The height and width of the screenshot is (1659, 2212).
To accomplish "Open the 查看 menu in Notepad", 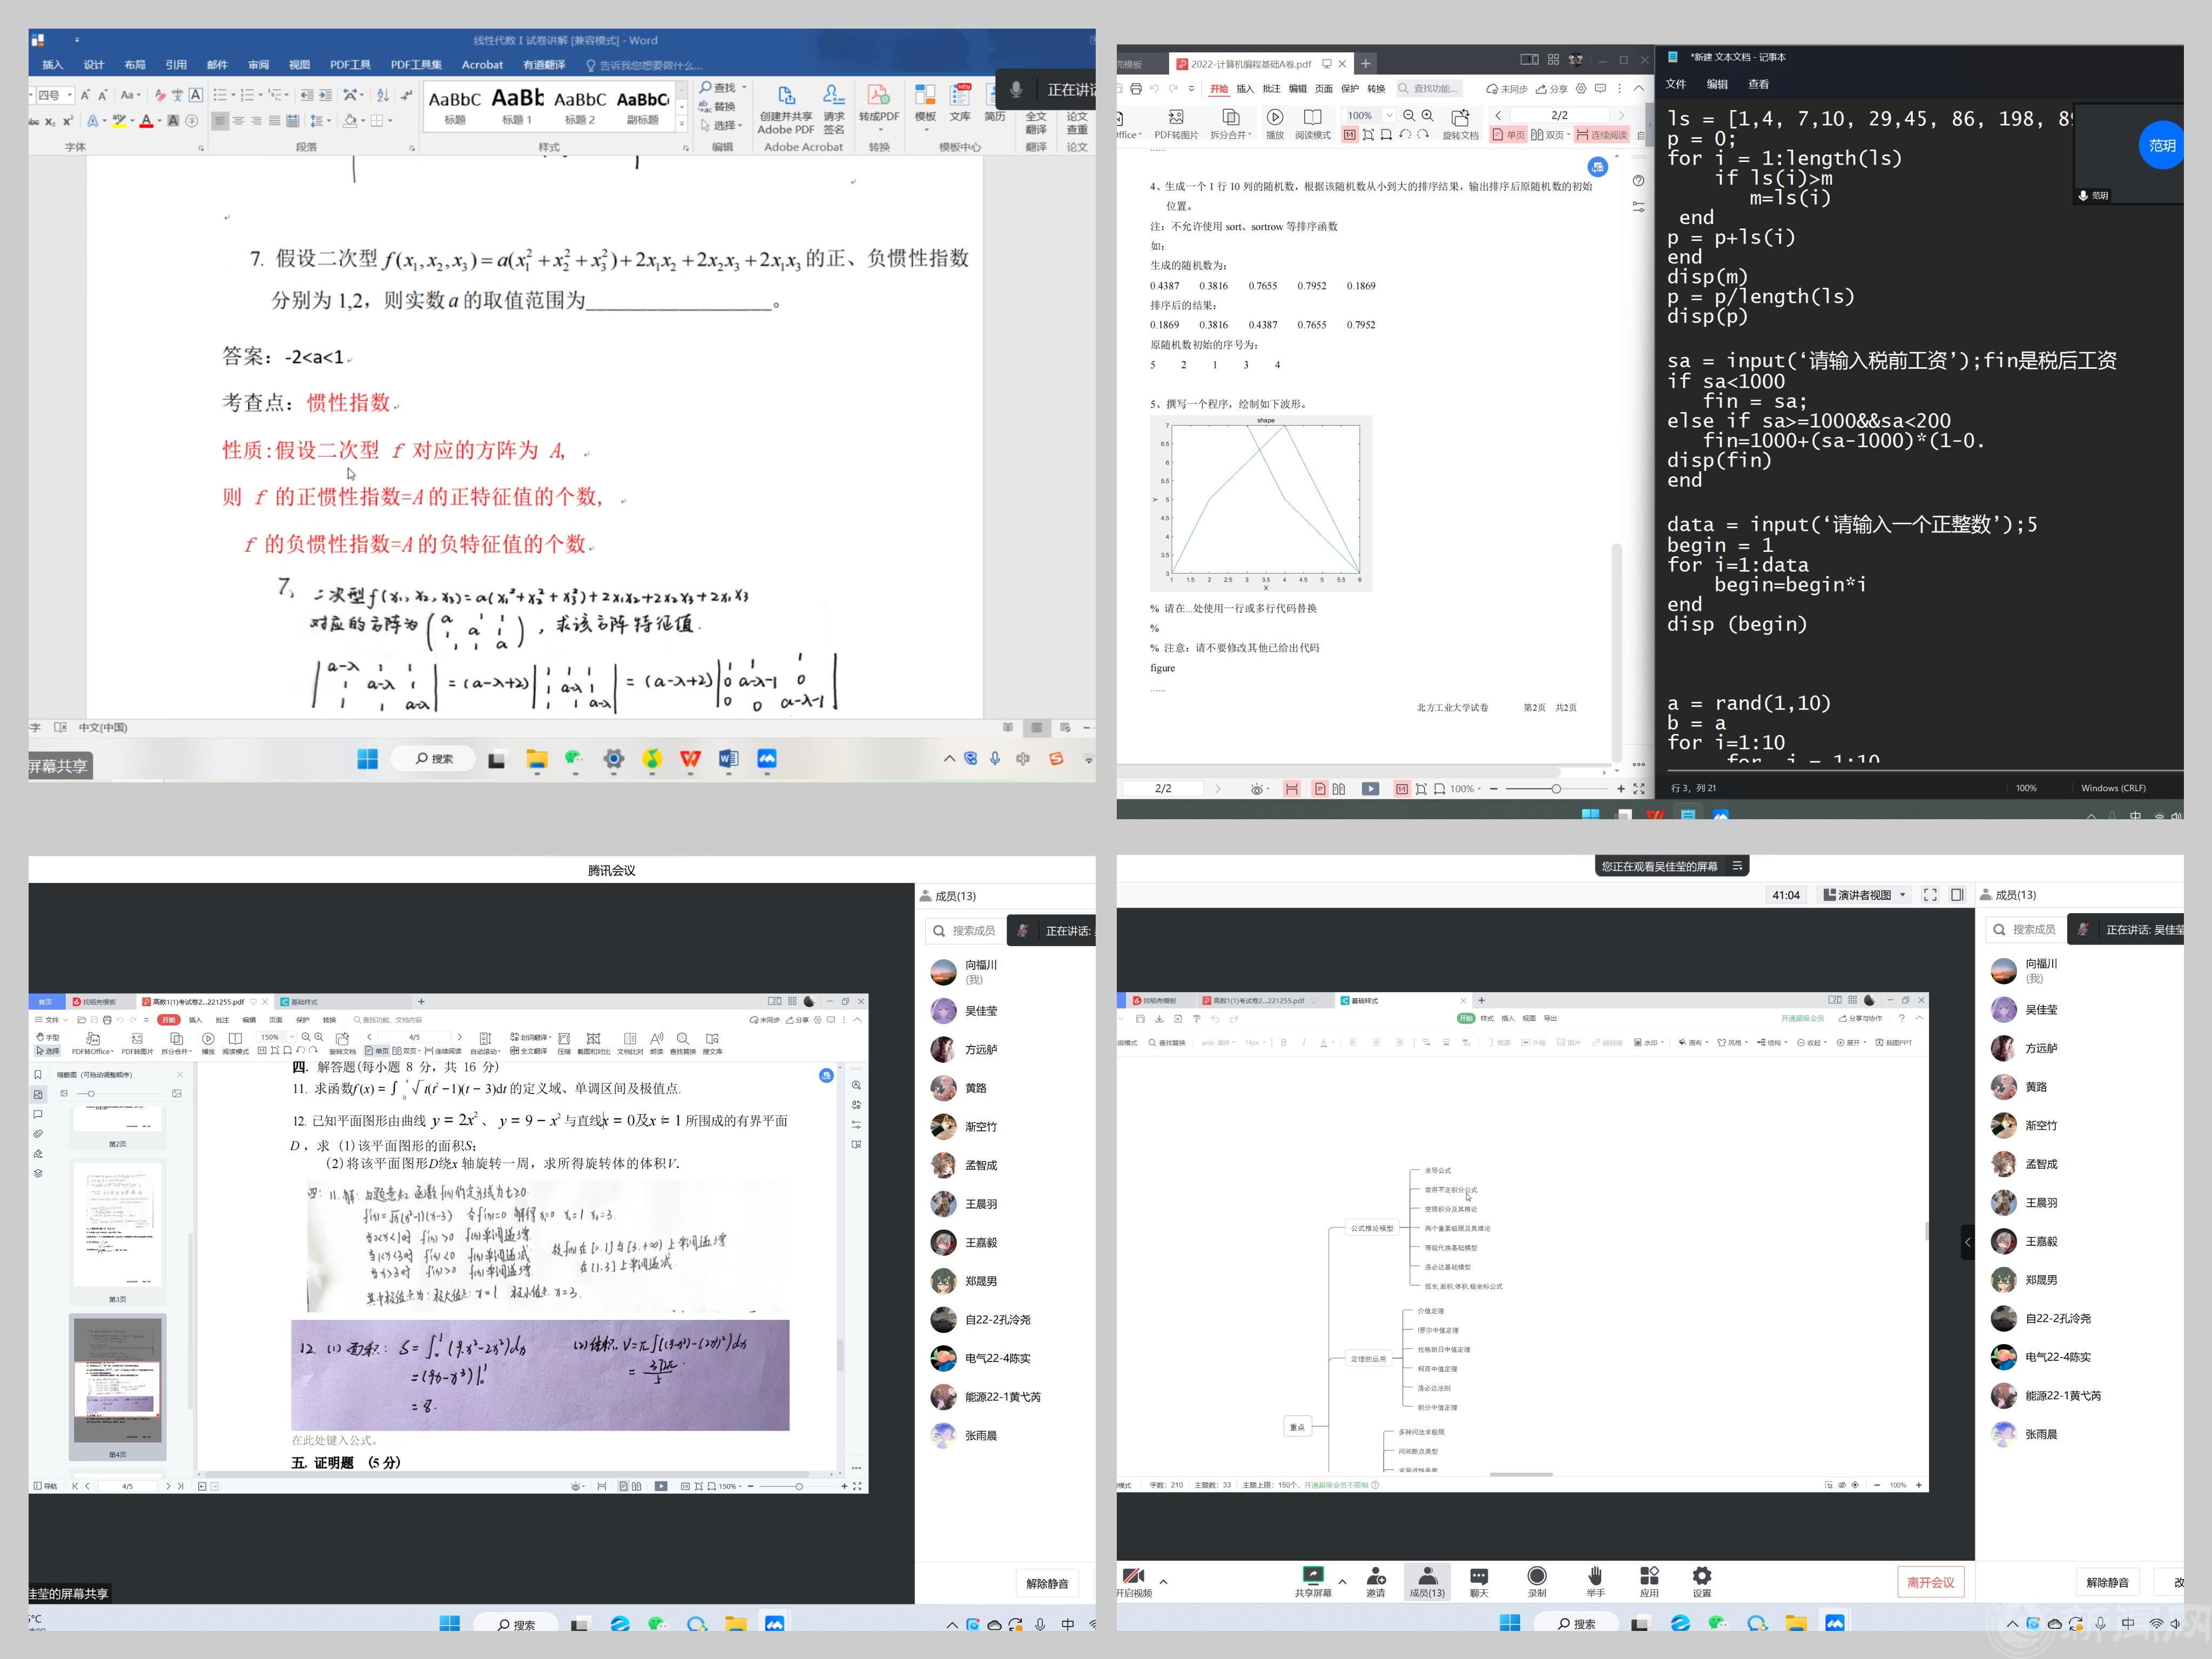I will 1758,84.
